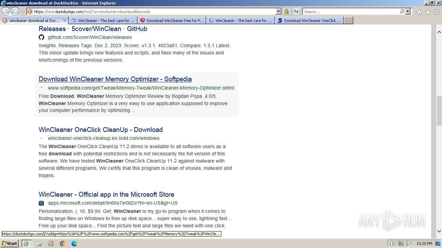Click the 10:20 PM system clock
Screen dimensions: 442x248
424,244
